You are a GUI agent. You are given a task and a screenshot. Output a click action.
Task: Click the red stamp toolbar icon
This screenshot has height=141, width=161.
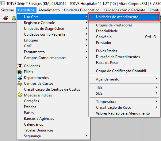(6, 18)
